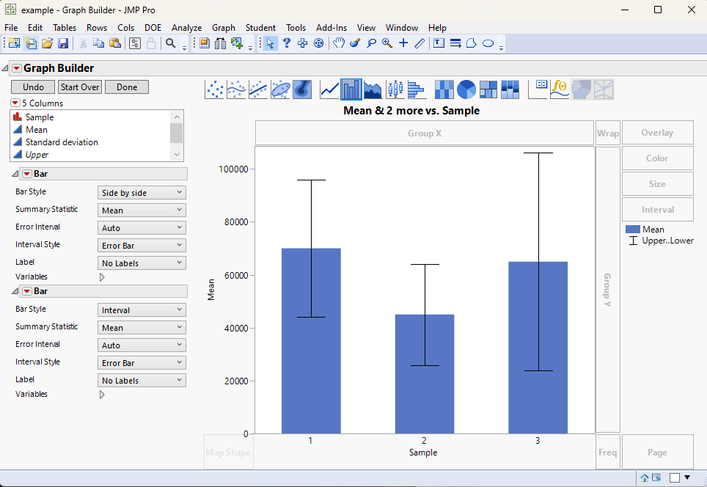Click the New Data Table toolbar icon
Viewport: 707px width, 487px height.
(14, 43)
